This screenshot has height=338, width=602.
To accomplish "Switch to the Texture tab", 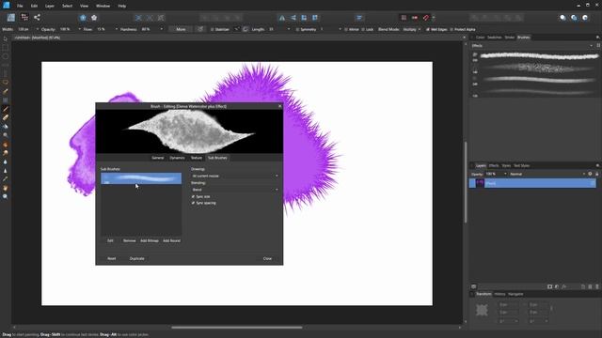I will point(197,158).
